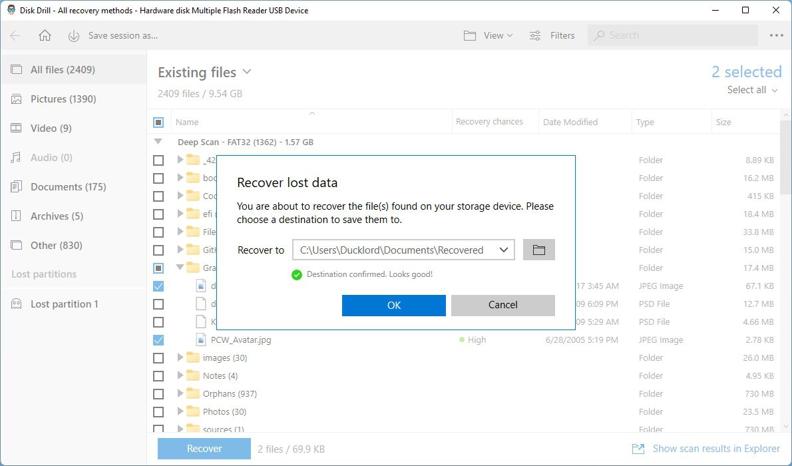Expand the Orphans folder
Image resolution: width=792 pixels, height=466 pixels.
coord(180,393)
